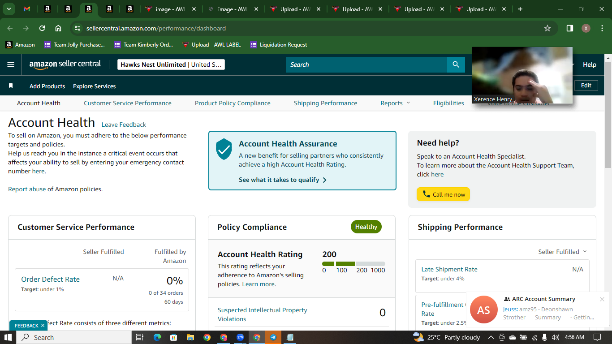Go back to the previous page
The height and width of the screenshot is (344, 612).
(x=10, y=28)
